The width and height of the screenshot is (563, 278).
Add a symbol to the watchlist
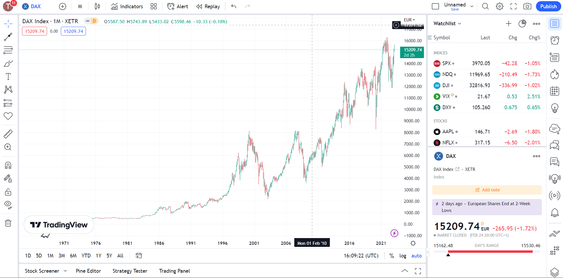509,23
